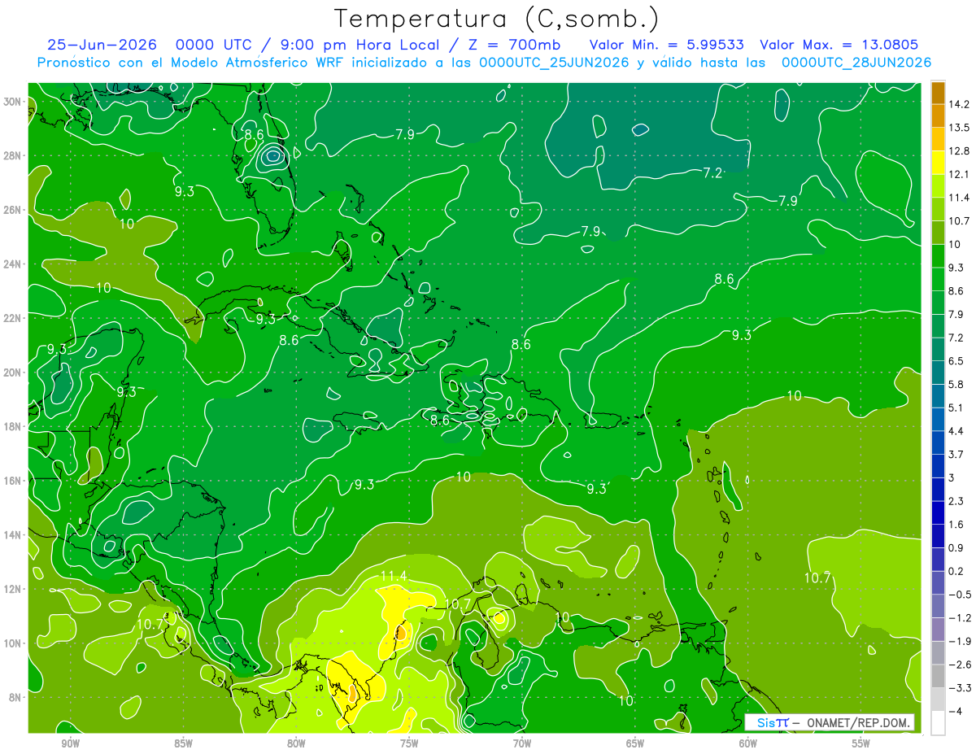The width and height of the screenshot is (976, 754).
Task: Click the latitude axis label "12N"
Action: click(12, 589)
